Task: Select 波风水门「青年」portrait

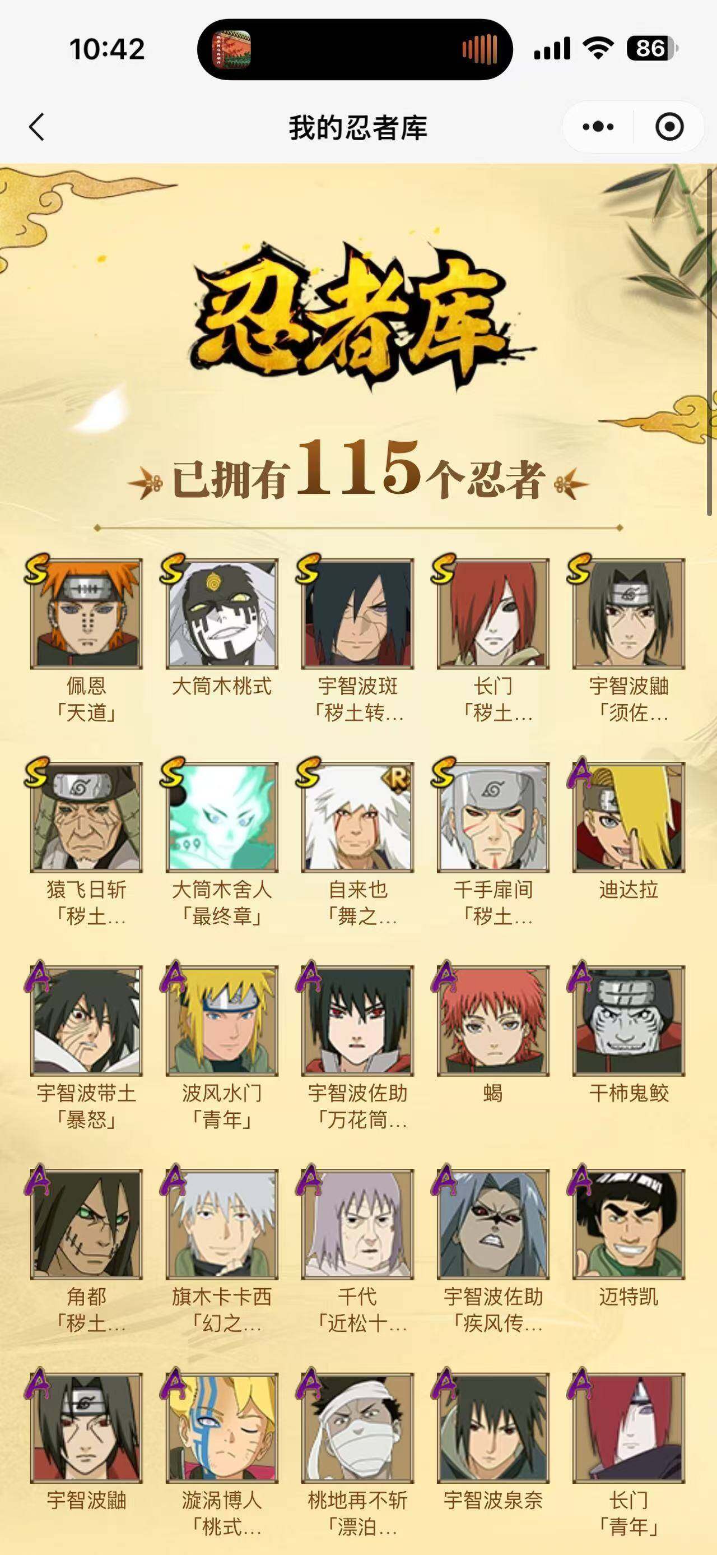Action: point(222,1020)
